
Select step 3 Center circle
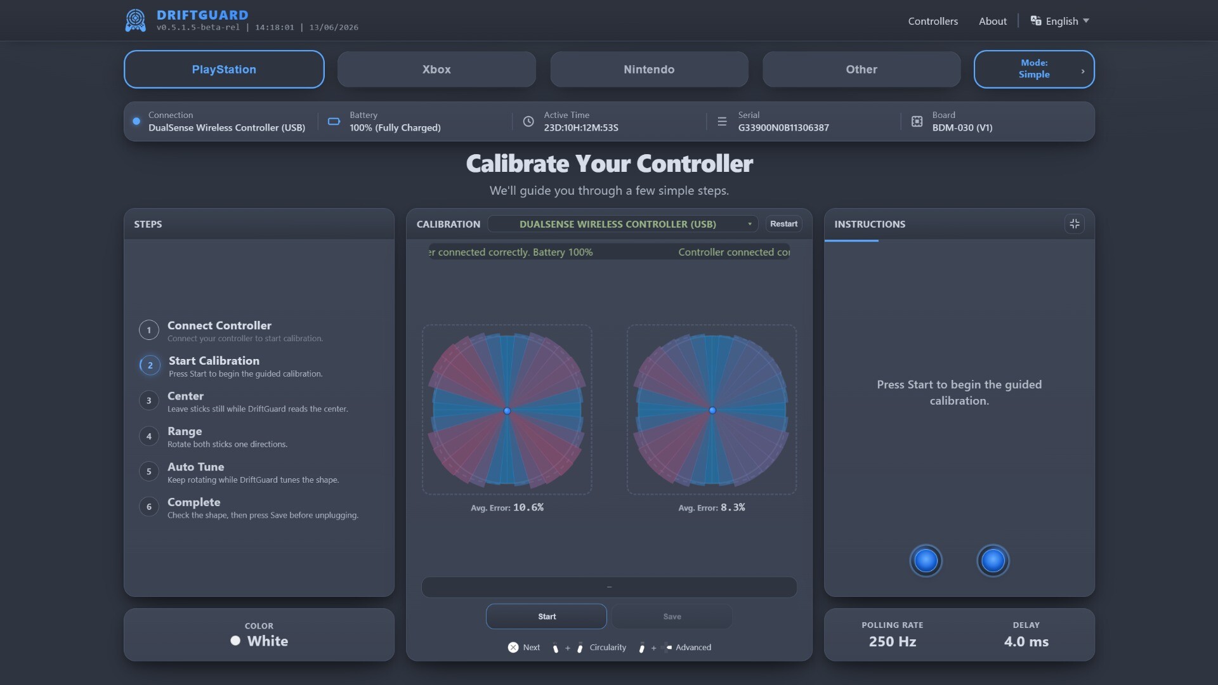coord(148,400)
